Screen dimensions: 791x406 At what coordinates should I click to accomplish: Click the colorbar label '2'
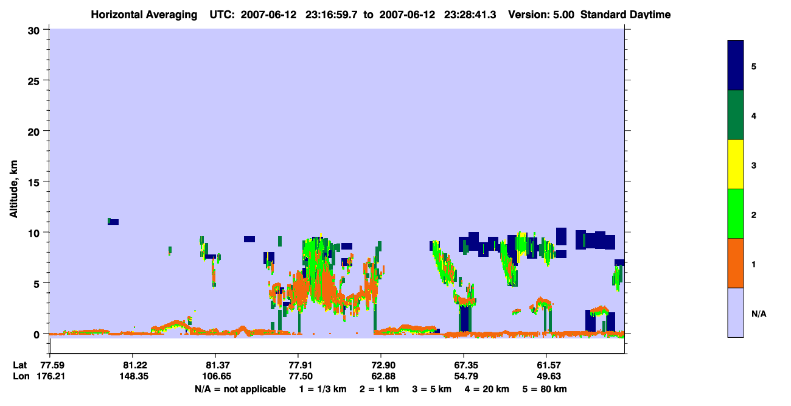(754, 214)
